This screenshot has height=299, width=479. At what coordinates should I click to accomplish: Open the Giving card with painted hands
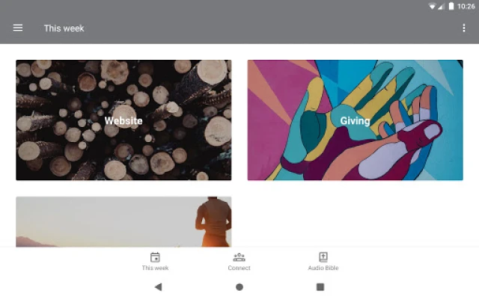356,120
